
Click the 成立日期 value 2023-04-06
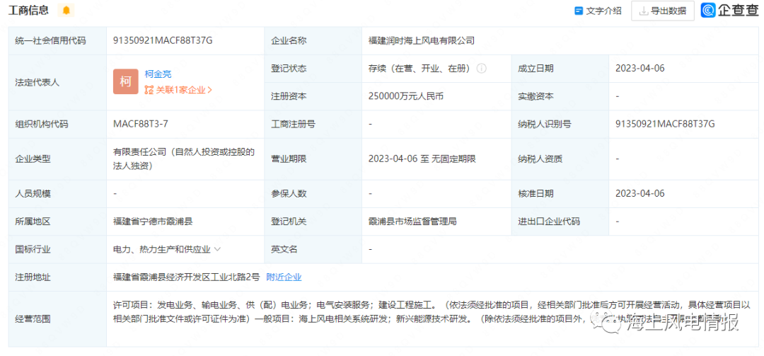point(640,69)
